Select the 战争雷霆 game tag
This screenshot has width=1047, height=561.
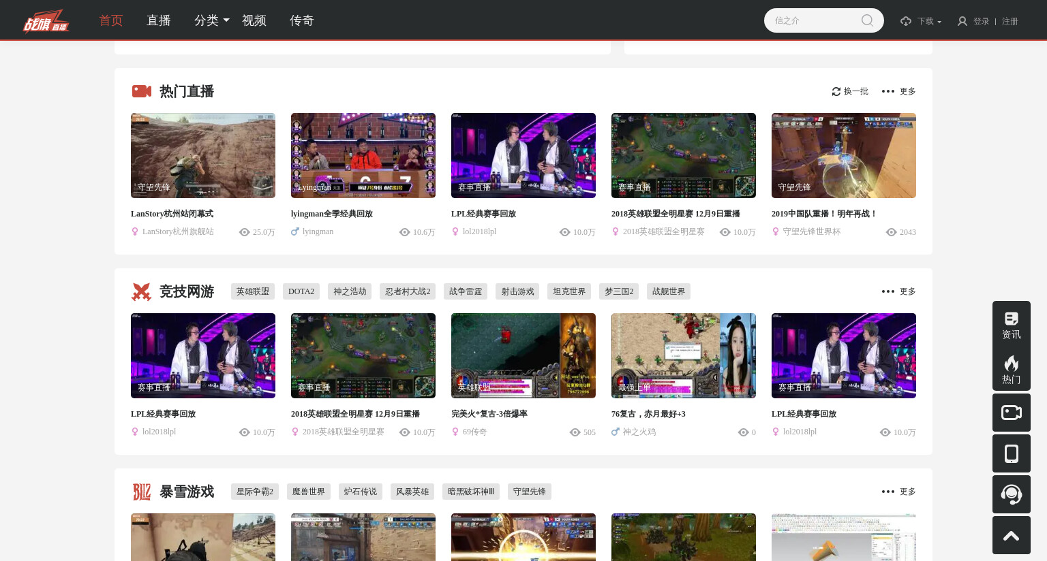[466, 291]
